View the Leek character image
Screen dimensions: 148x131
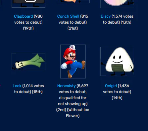coord(28,62)
